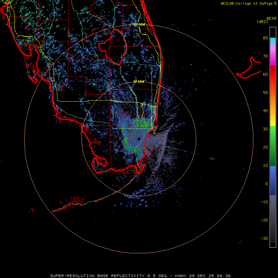Select the -10 value on dBZ scale

coord(264,202)
